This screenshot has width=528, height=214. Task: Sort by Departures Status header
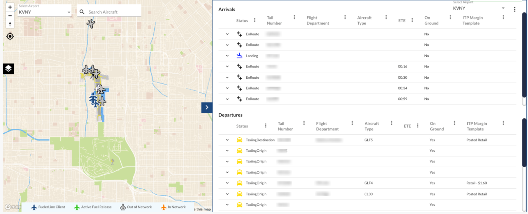[242, 126]
